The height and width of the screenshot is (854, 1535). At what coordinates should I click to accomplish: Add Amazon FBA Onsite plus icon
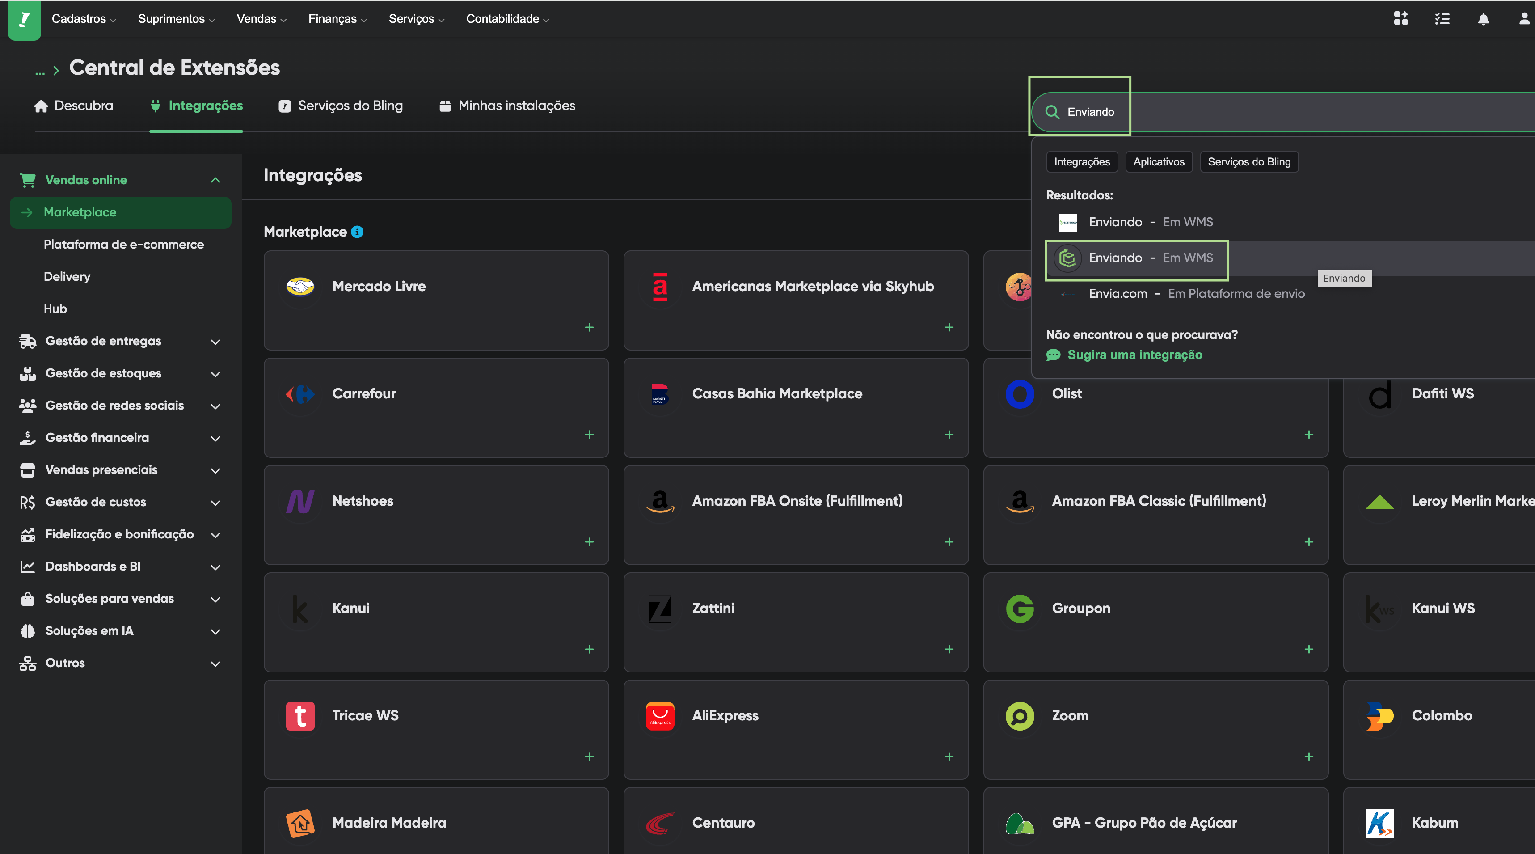click(949, 542)
